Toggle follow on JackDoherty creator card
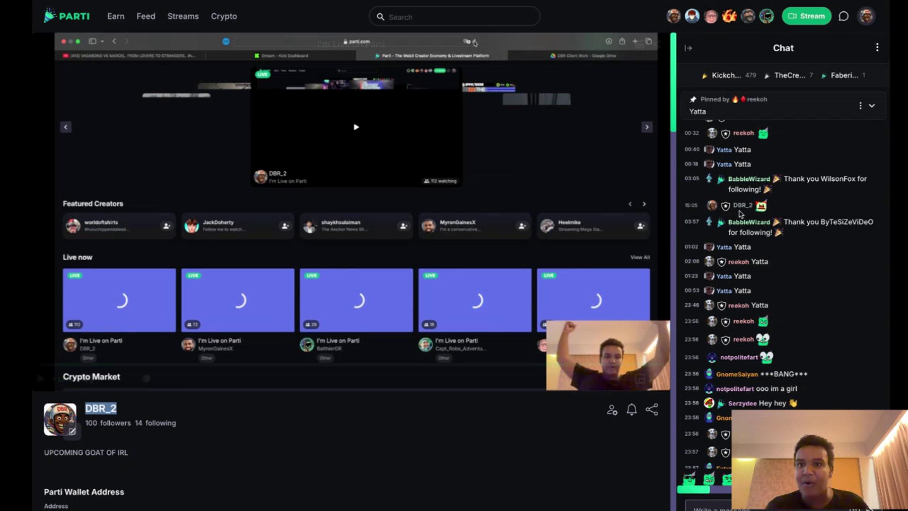This screenshot has width=908, height=511. pos(285,226)
